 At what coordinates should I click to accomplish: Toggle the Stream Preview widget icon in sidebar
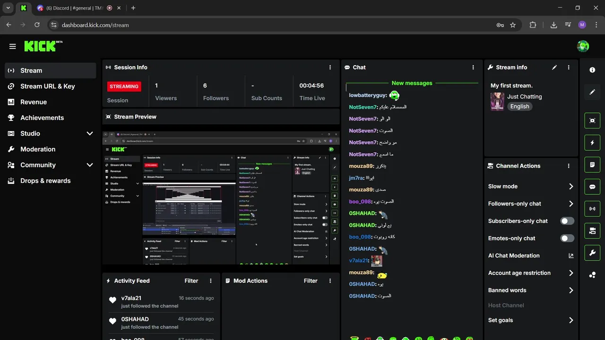point(592,120)
